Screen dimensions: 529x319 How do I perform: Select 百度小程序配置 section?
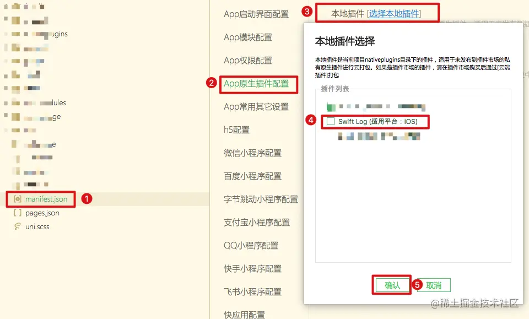coord(252,176)
